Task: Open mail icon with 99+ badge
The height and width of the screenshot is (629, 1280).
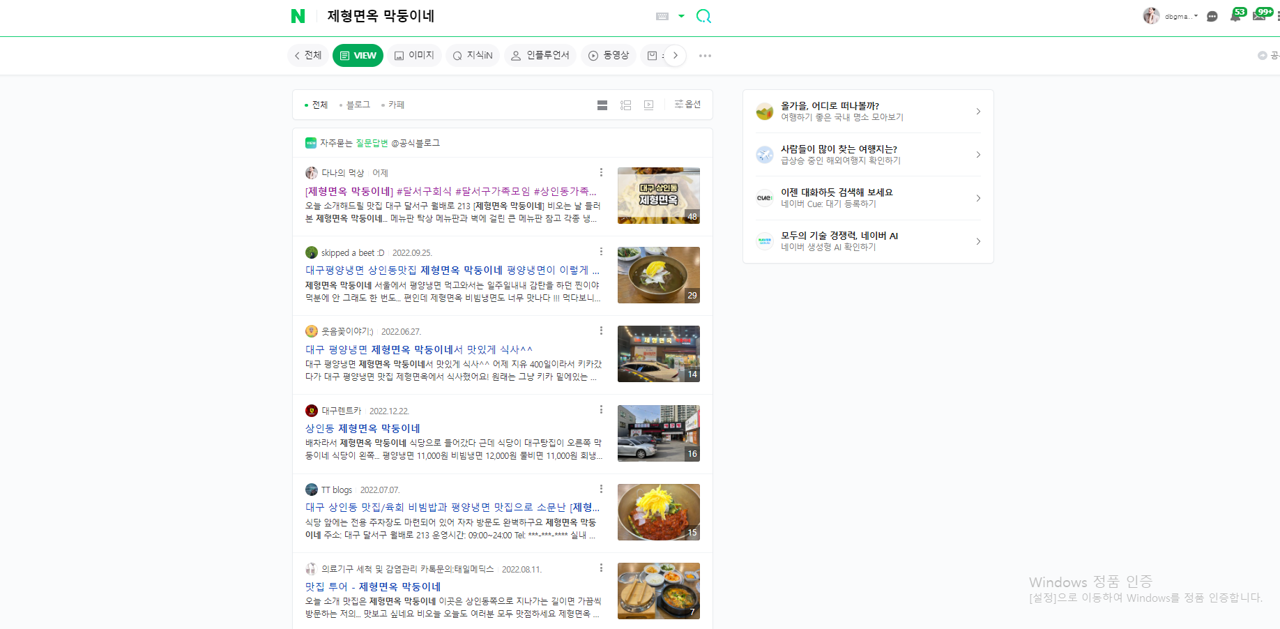Action: (x=1261, y=15)
